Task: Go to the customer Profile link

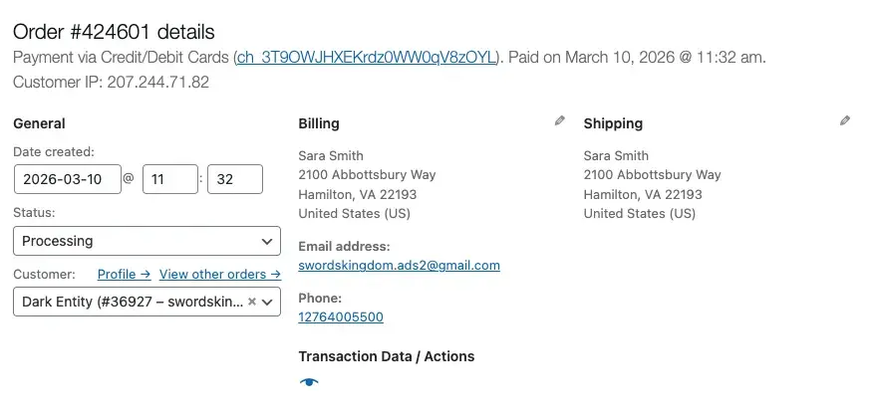Action: (x=124, y=274)
